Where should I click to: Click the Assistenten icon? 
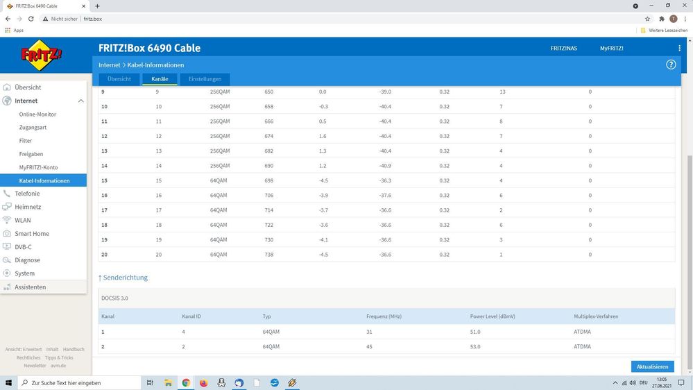(7, 287)
